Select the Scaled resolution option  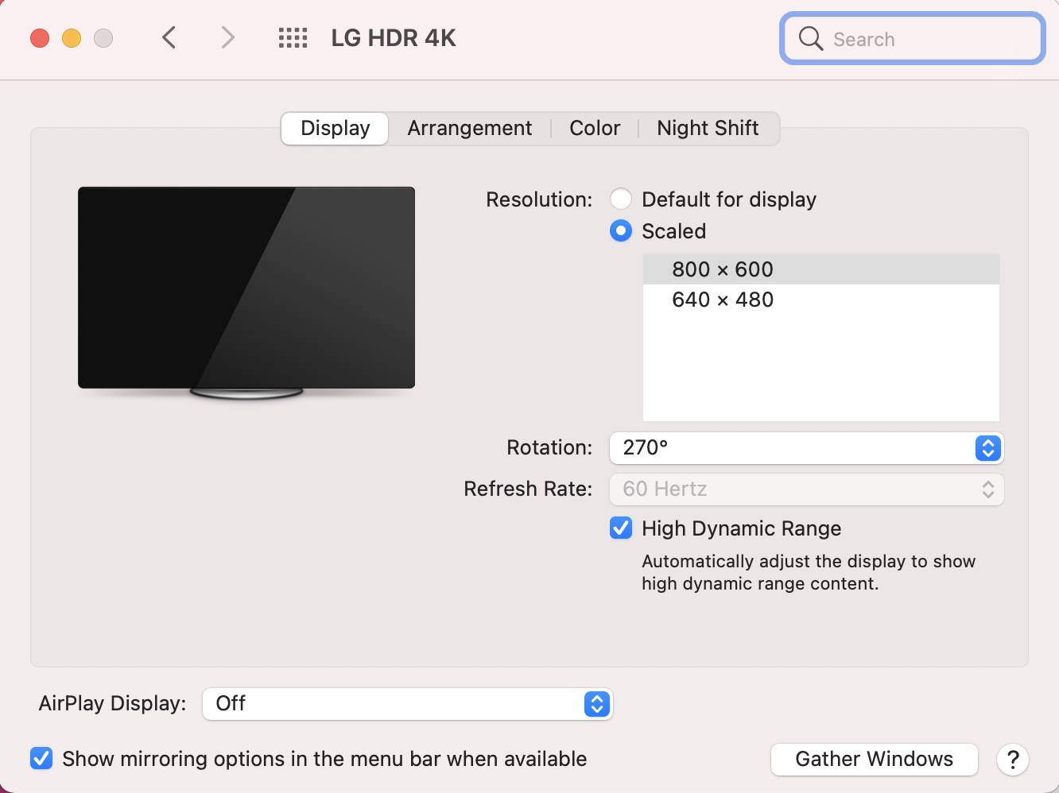click(621, 230)
